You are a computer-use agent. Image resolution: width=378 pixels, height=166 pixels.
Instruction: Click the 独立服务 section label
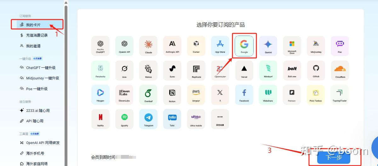pos(25,102)
